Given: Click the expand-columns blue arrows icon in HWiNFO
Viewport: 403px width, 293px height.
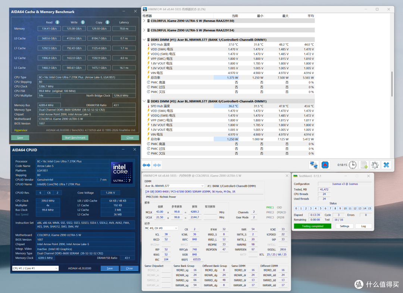Looking at the screenshot, I should (147, 165).
